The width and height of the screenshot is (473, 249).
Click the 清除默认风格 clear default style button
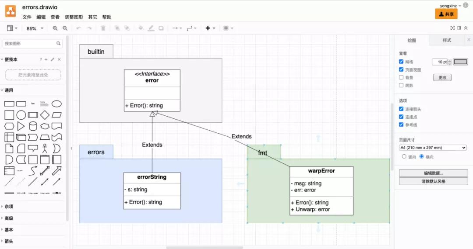click(433, 181)
